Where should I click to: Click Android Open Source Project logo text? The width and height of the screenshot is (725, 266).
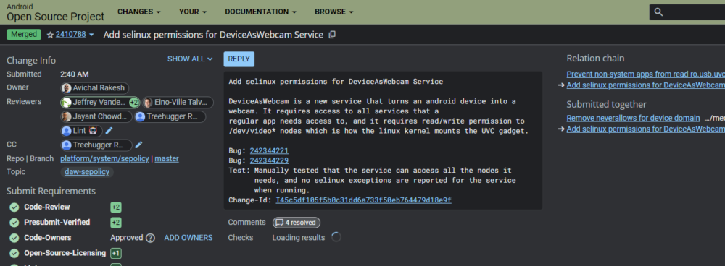pyautogui.click(x=56, y=12)
